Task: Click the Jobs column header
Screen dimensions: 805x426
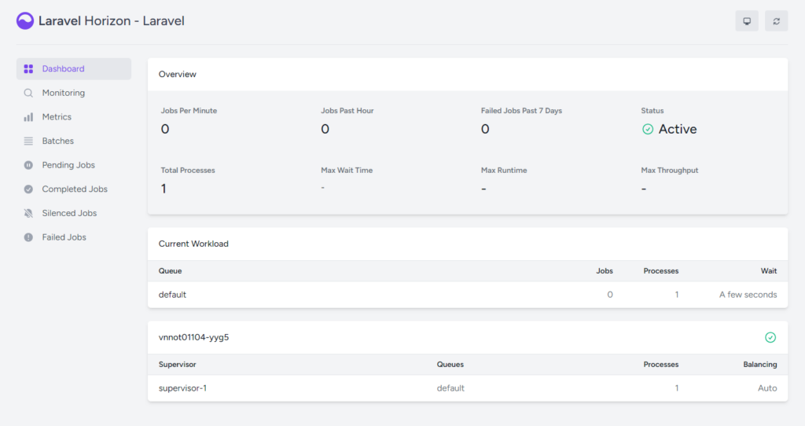Action: [605, 271]
